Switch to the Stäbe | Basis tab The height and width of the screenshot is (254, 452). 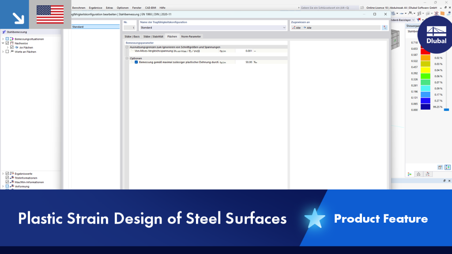click(132, 37)
